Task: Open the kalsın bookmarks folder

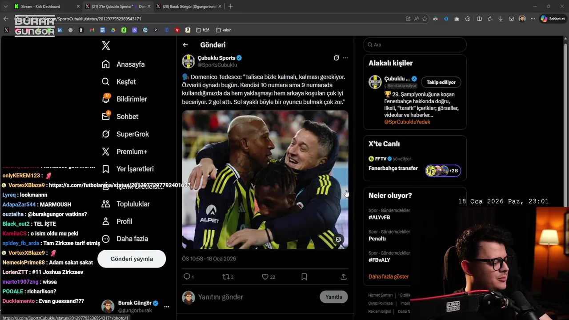Action: [x=224, y=30]
